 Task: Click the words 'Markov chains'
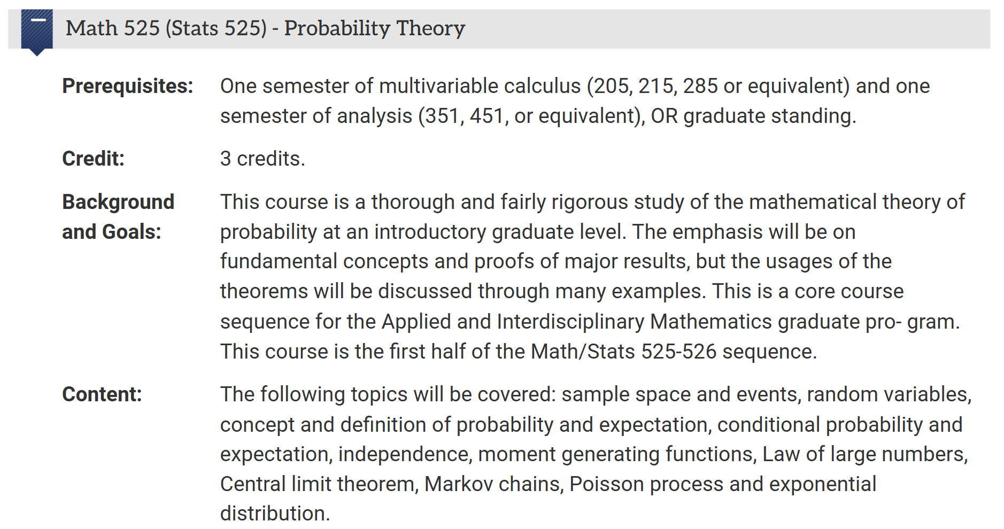492,484
